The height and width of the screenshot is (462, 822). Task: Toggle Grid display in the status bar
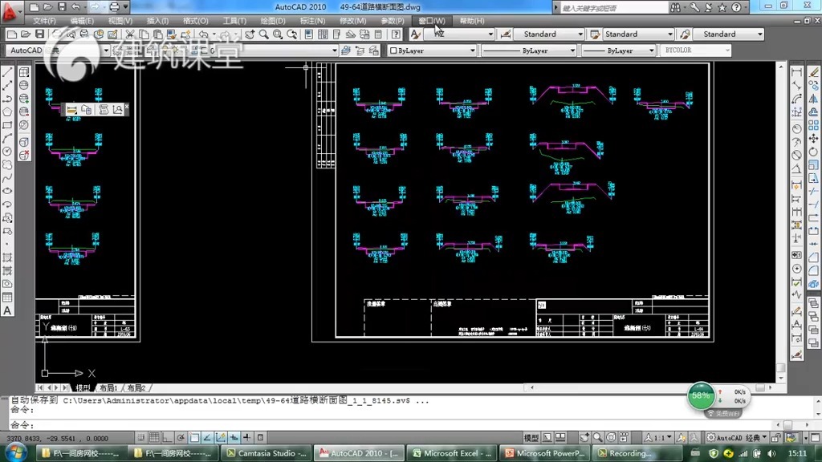[x=154, y=437]
